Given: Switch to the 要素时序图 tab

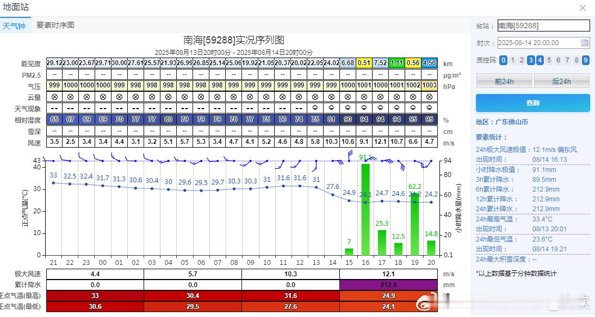Looking at the screenshot, I should pyautogui.click(x=55, y=25).
